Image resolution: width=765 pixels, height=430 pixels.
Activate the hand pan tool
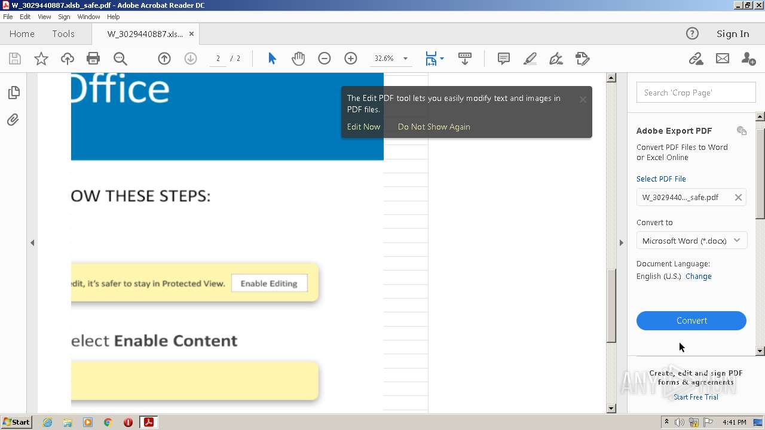point(298,59)
